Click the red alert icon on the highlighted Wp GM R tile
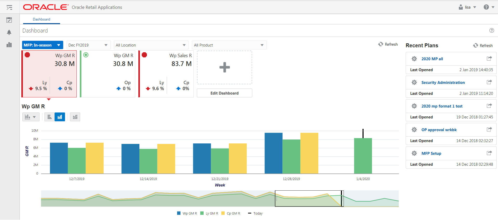This screenshot has height=220, width=498. (27, 55)
